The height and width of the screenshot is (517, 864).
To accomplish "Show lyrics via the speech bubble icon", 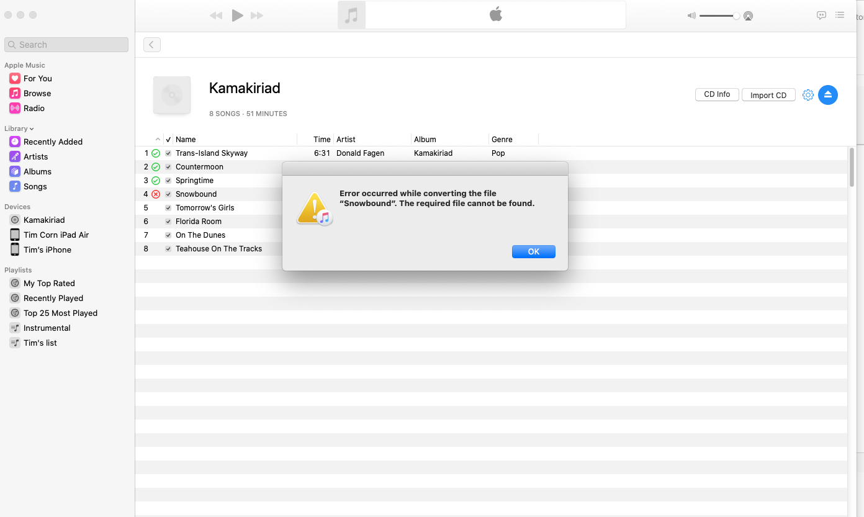I will click(821, 16).
